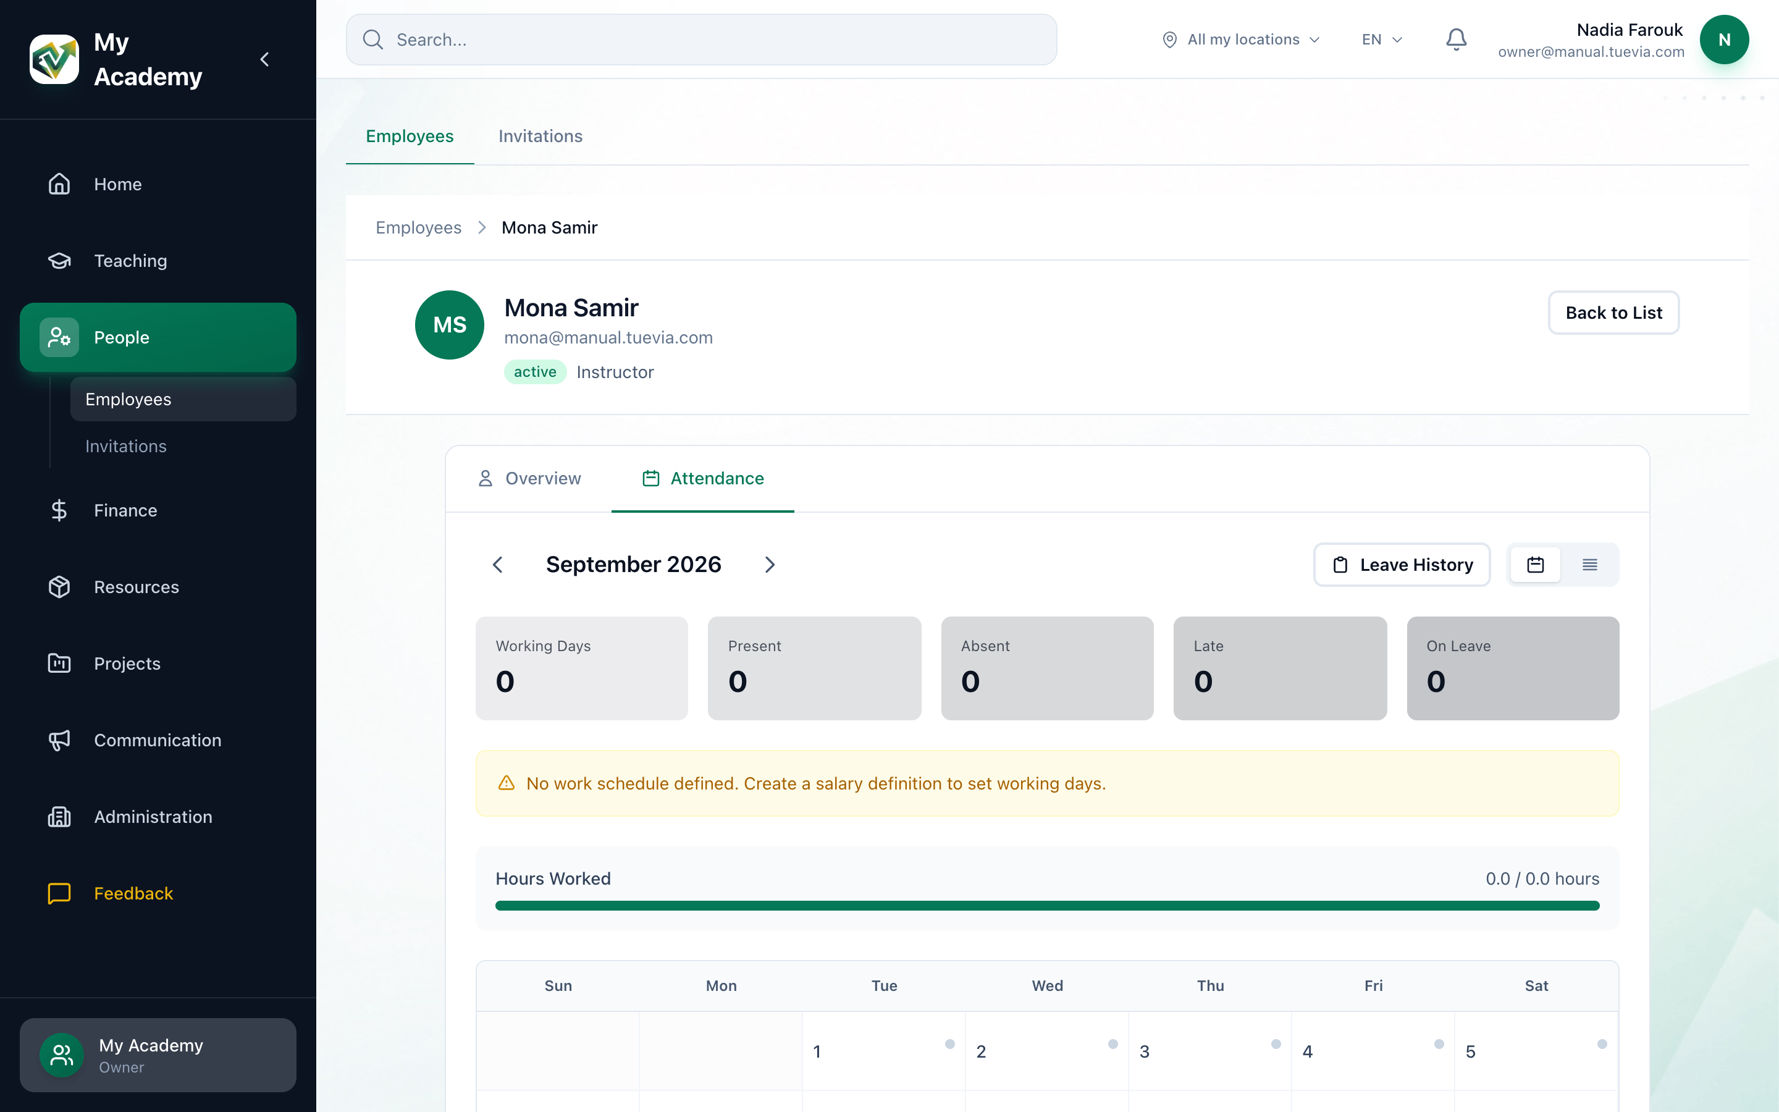Click the On Leave count card
Screen dimensions: 1779x1112
1513,668
